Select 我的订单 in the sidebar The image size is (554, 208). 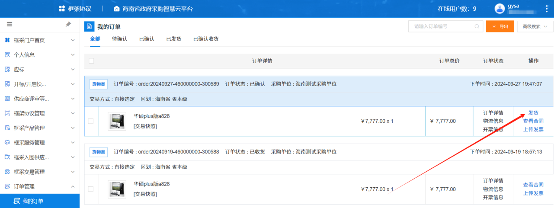click(x=40, y=201)
